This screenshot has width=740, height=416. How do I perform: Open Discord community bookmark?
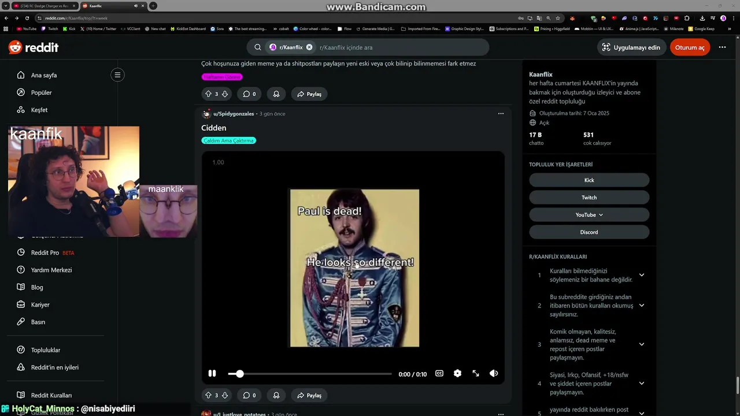point(589,232)
